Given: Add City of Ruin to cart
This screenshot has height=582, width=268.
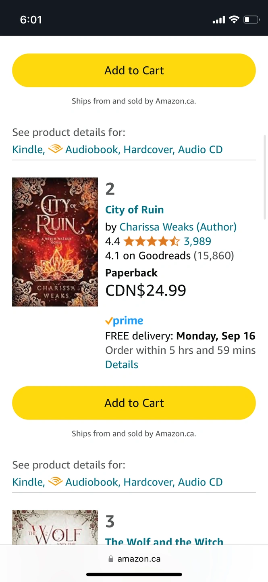Looking at the screenshot, I should coord(134,403).
